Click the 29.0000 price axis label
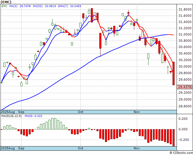The image size is (193, 155). tap(185, 99)
